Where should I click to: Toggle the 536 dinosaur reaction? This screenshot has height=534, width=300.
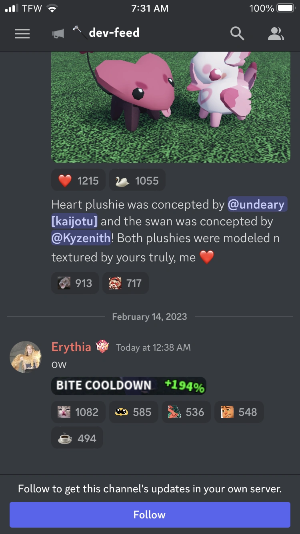pyautogui.click(x=186, y=412)
